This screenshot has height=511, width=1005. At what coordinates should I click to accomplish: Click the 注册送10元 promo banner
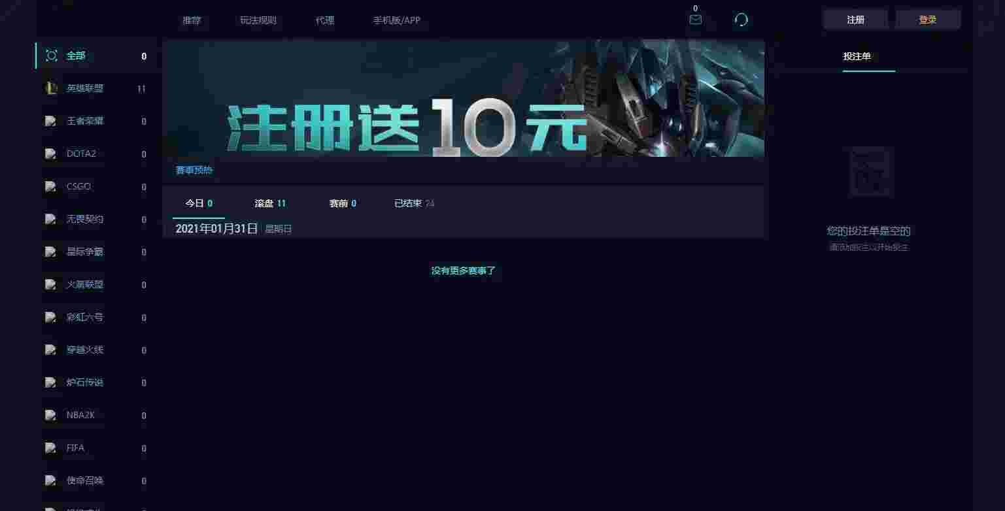[x=464, y=99]
